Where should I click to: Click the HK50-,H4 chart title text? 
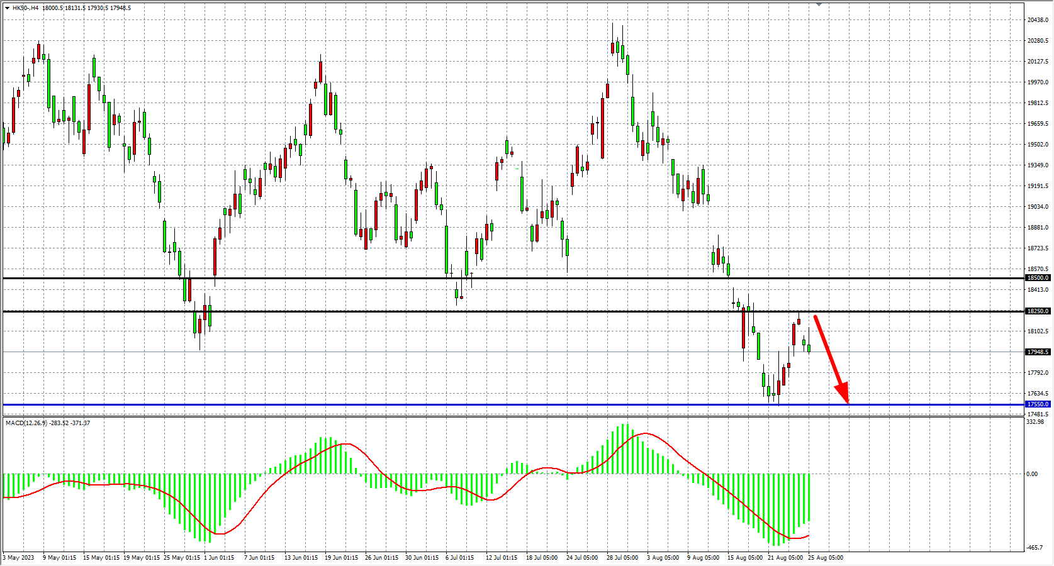coord(25,8)
